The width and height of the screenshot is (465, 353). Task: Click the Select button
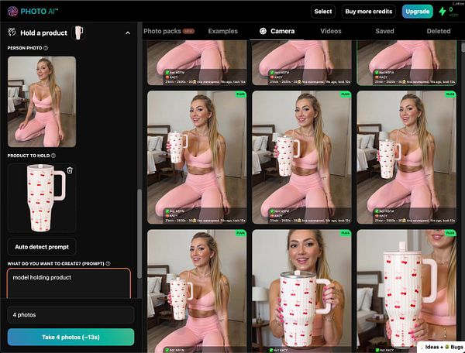(323, 12)
